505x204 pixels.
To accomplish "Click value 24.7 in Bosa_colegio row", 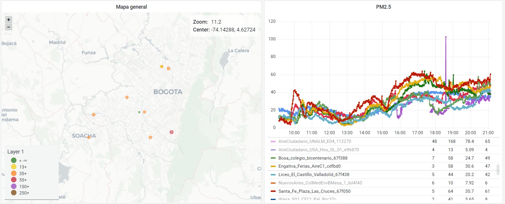I will coord(469,158).
